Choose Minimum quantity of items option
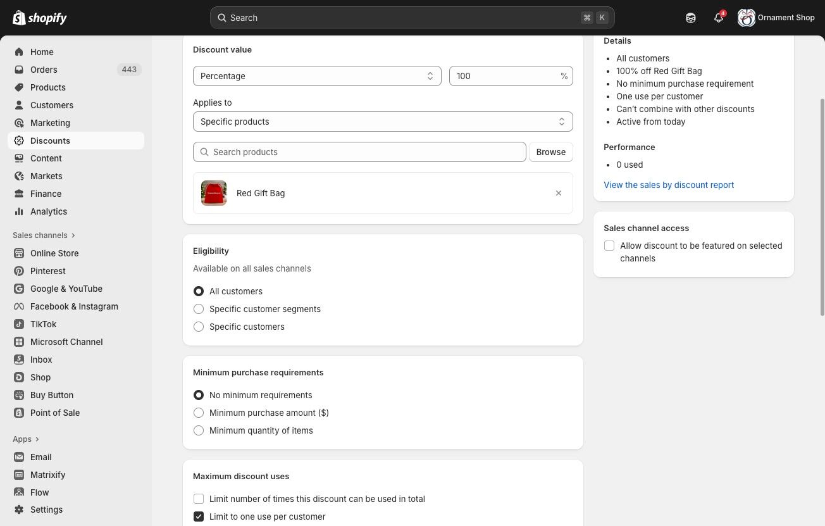 (x=199, y=430)
